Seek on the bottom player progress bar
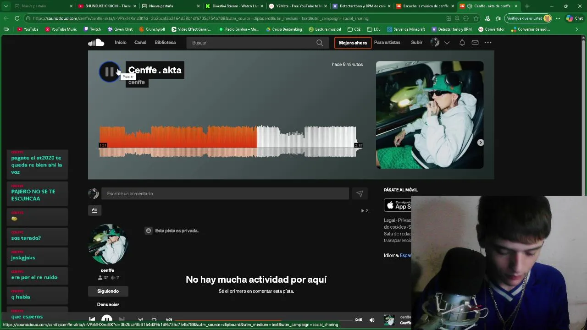 pos(263,320)
